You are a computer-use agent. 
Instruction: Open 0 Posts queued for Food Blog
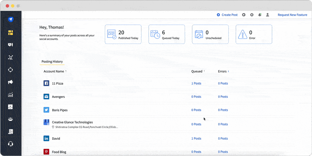click(196, 152)
